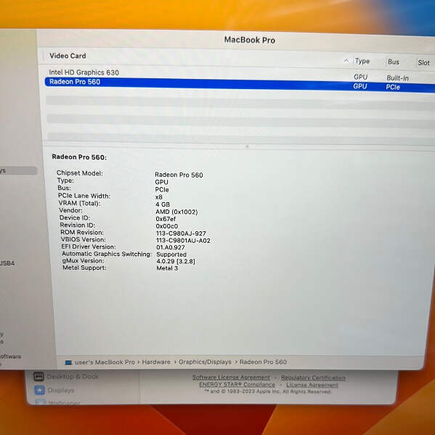
Task: Click Radeon Pro 560 in path bar
Action: pos(263,362)
